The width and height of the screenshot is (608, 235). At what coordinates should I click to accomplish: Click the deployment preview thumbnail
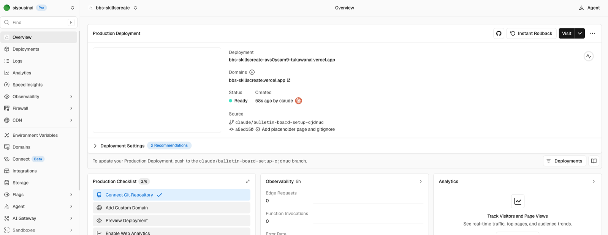click(x=157, y=90)
